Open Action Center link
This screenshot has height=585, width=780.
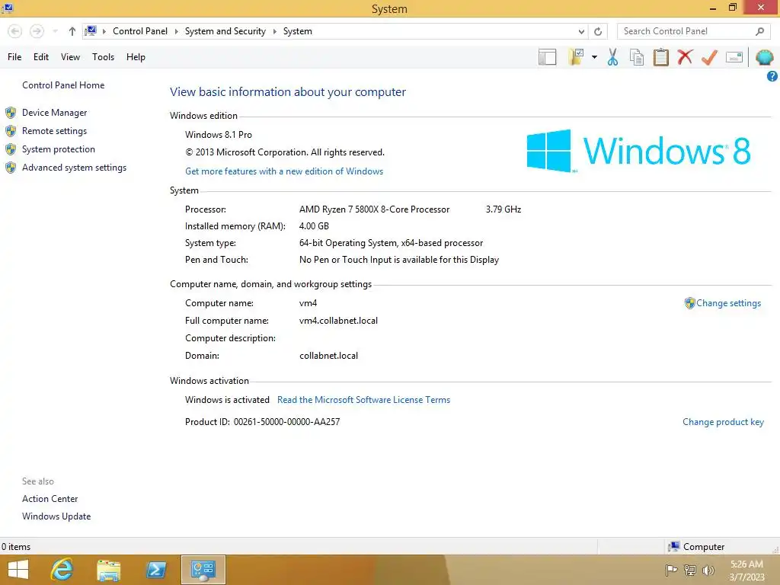[x=50, y=498]
